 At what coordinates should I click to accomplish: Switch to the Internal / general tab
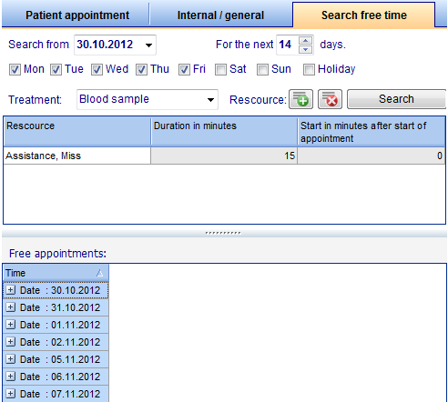pyautogui.click(x=220, y=15)
